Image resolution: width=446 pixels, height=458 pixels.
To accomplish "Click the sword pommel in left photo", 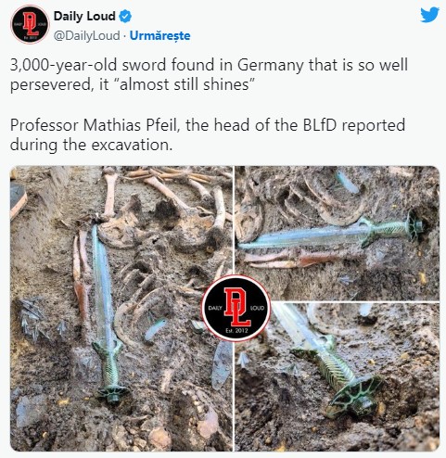I will (113, 394).
